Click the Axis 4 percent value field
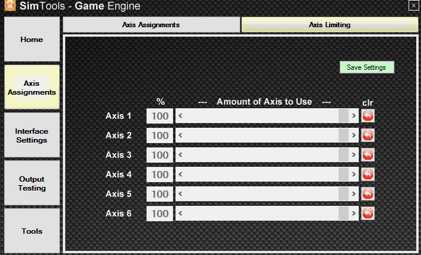This screenshot has width=421, height=255. point(160,175)
